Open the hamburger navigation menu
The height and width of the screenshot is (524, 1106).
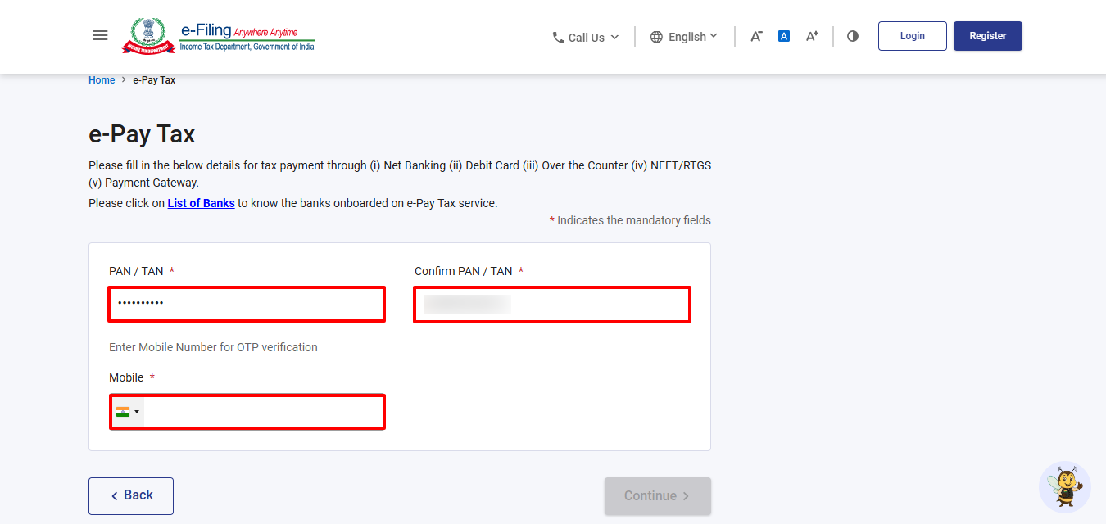100,35
